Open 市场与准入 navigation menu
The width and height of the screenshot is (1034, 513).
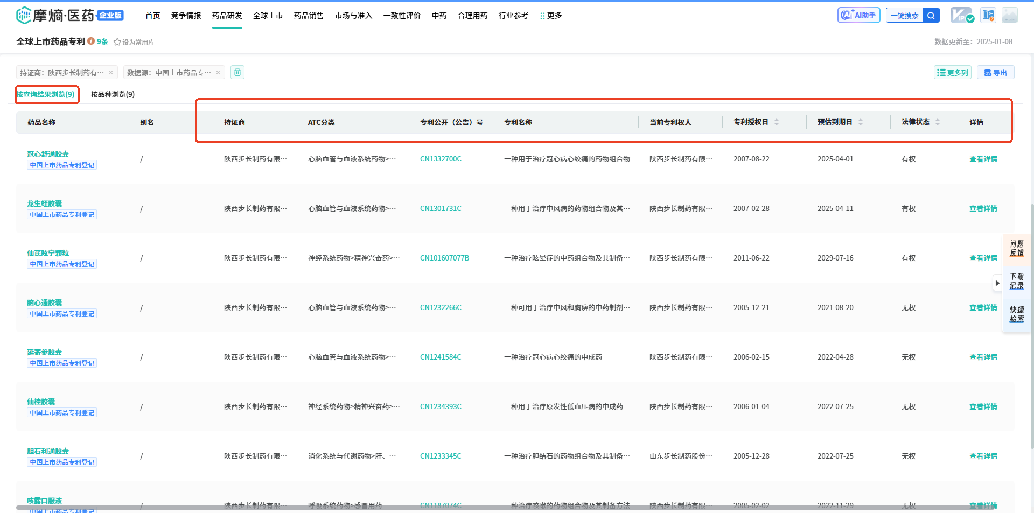(x=354, y=16)
